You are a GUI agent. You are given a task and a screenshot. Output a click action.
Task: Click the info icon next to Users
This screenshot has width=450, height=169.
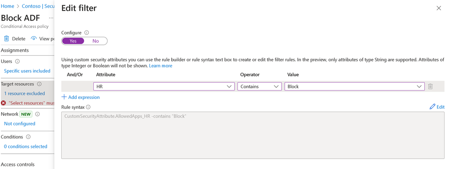(17, 61)
